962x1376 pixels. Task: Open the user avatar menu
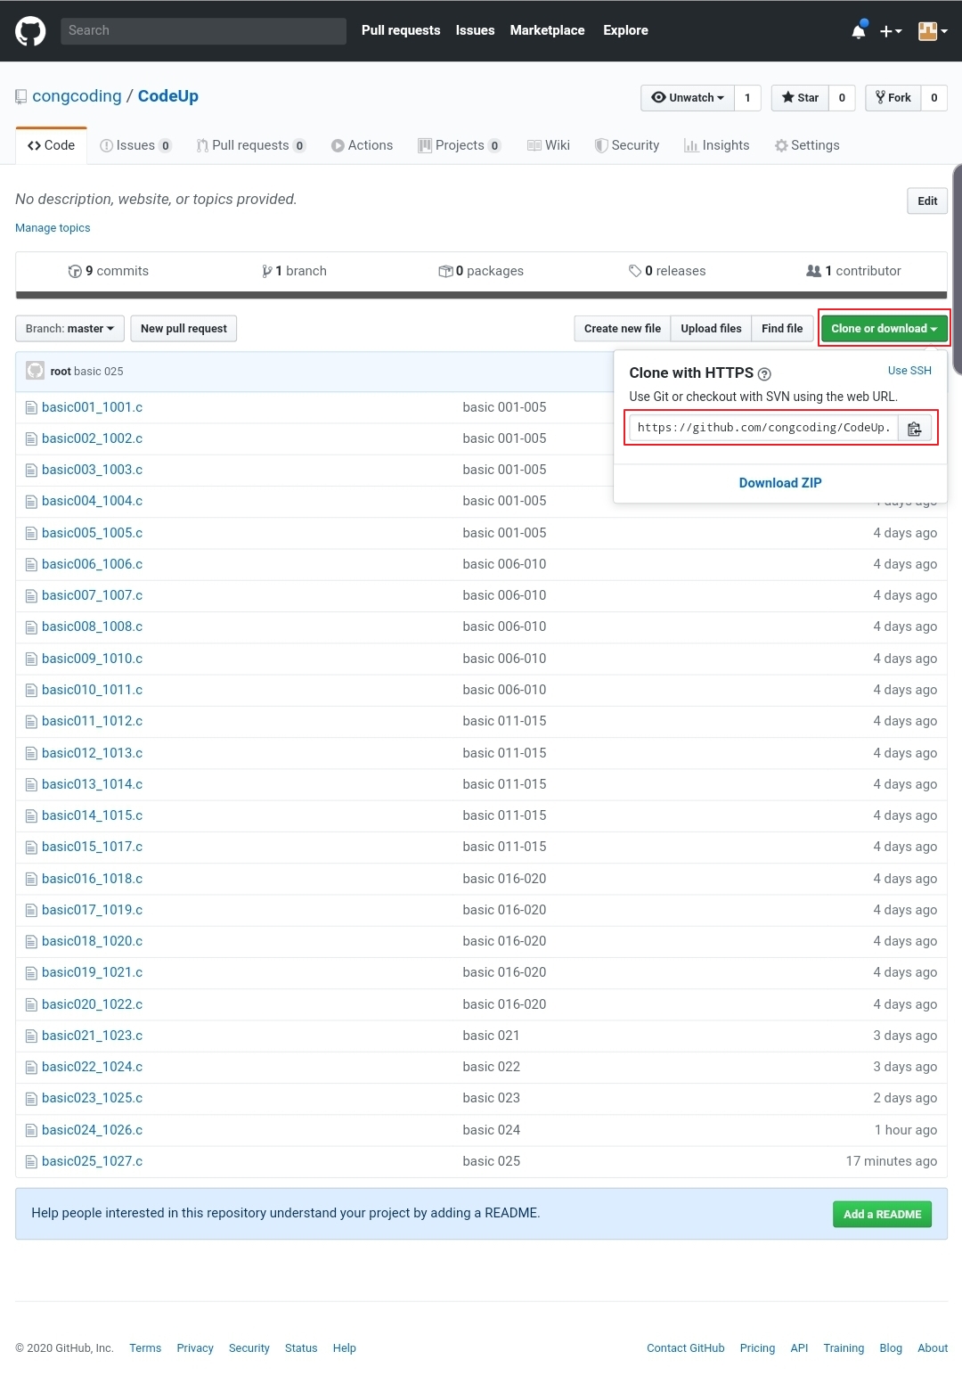(933, 31)
